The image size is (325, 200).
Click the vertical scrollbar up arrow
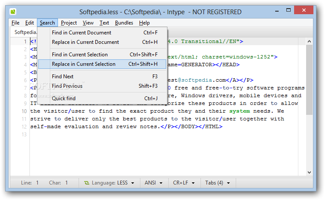tap(309, 41)
